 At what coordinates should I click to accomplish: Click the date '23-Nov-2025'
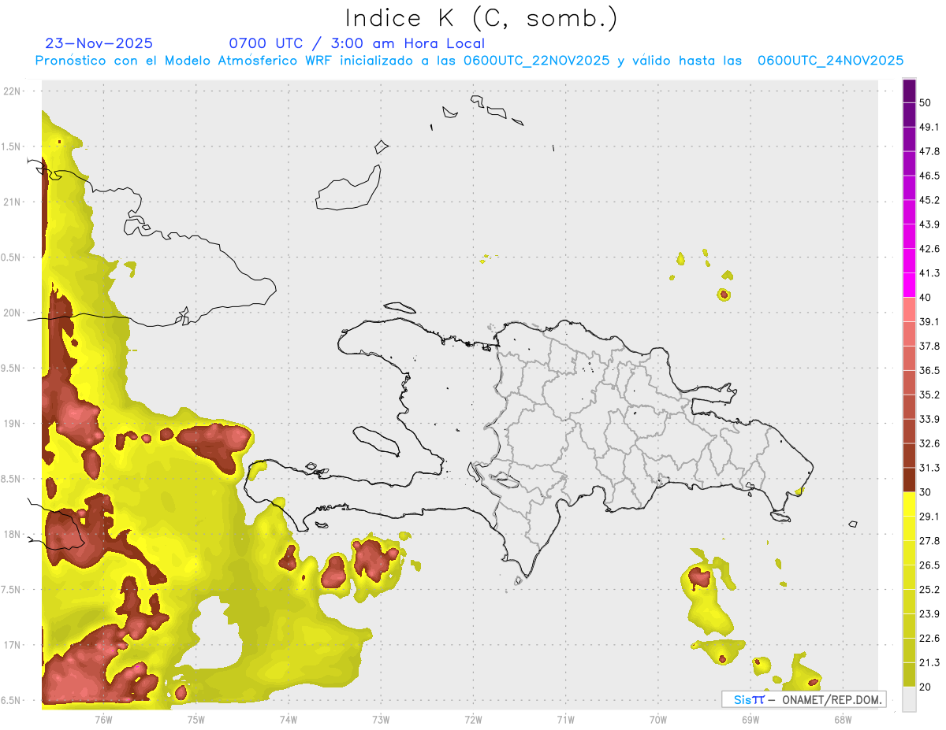click(x=99, y=43)
